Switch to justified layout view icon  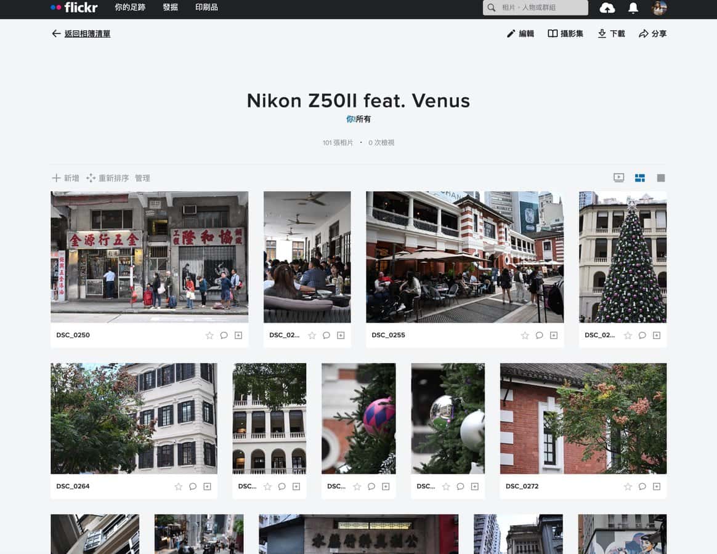tap(640, 178)
